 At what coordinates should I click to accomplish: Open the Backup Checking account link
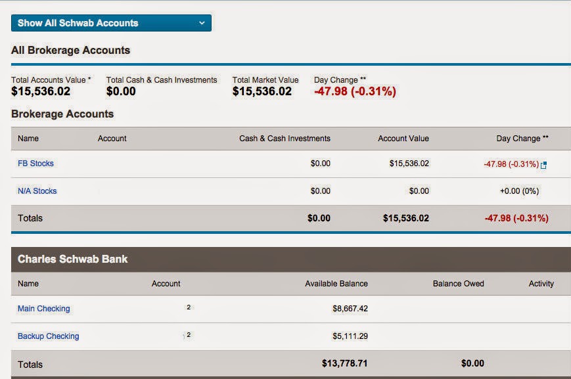(x=49, y=336)
